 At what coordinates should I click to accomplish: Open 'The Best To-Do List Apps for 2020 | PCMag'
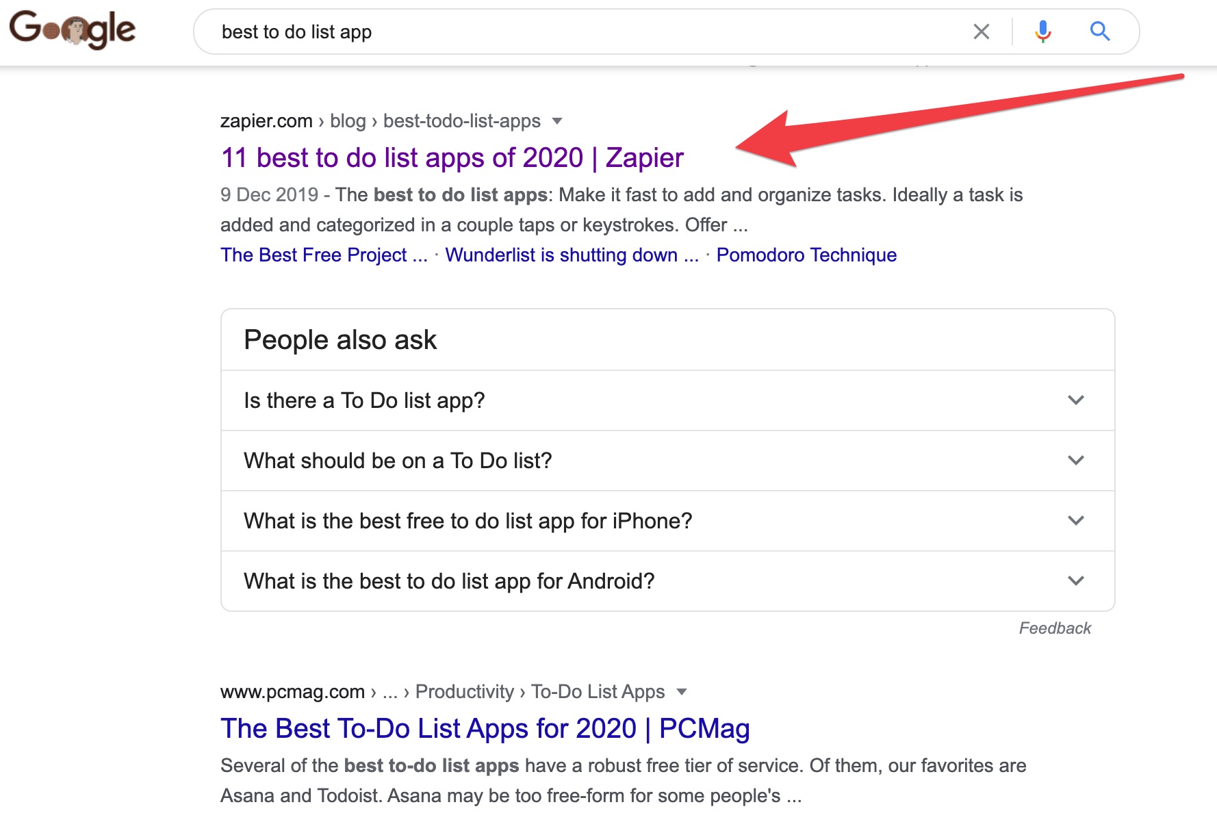coord(485,729)
